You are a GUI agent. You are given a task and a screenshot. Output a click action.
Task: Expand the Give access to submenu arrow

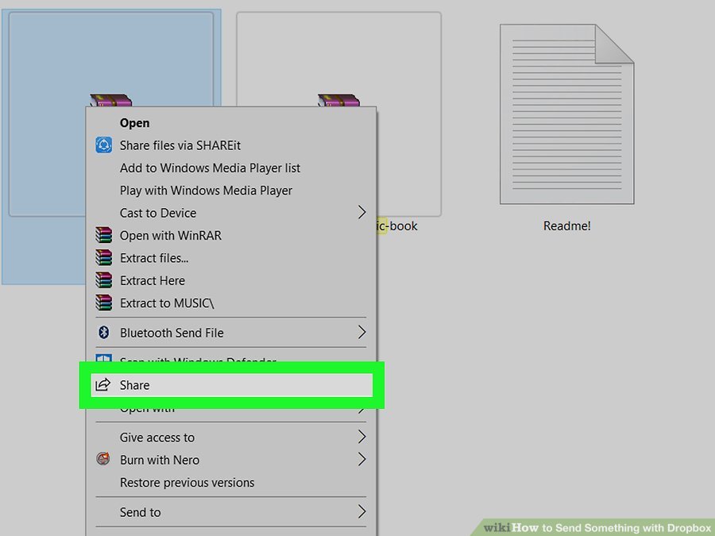[361, 437]
